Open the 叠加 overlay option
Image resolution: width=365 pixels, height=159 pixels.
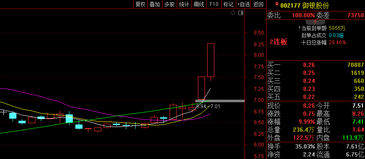pyautogui.click(x=155, y=4)
